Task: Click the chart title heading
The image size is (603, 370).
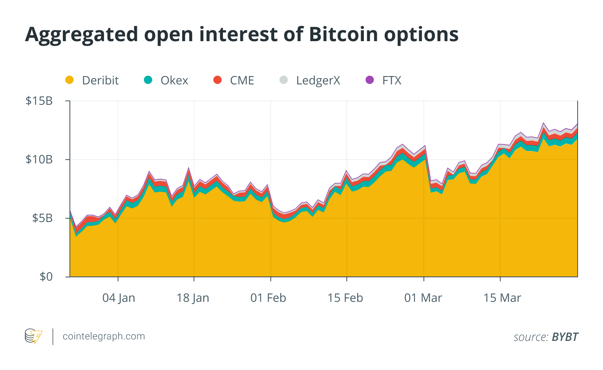Action: point(242,35)
